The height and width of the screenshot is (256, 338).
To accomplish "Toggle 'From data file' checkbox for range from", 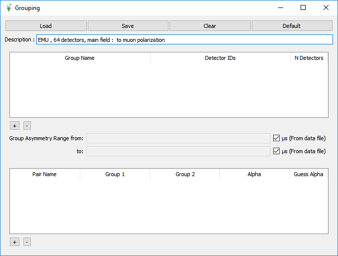I will click(277, 138).
